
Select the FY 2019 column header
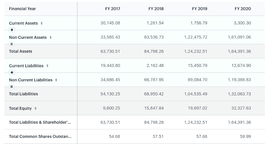tap(200, 9)
